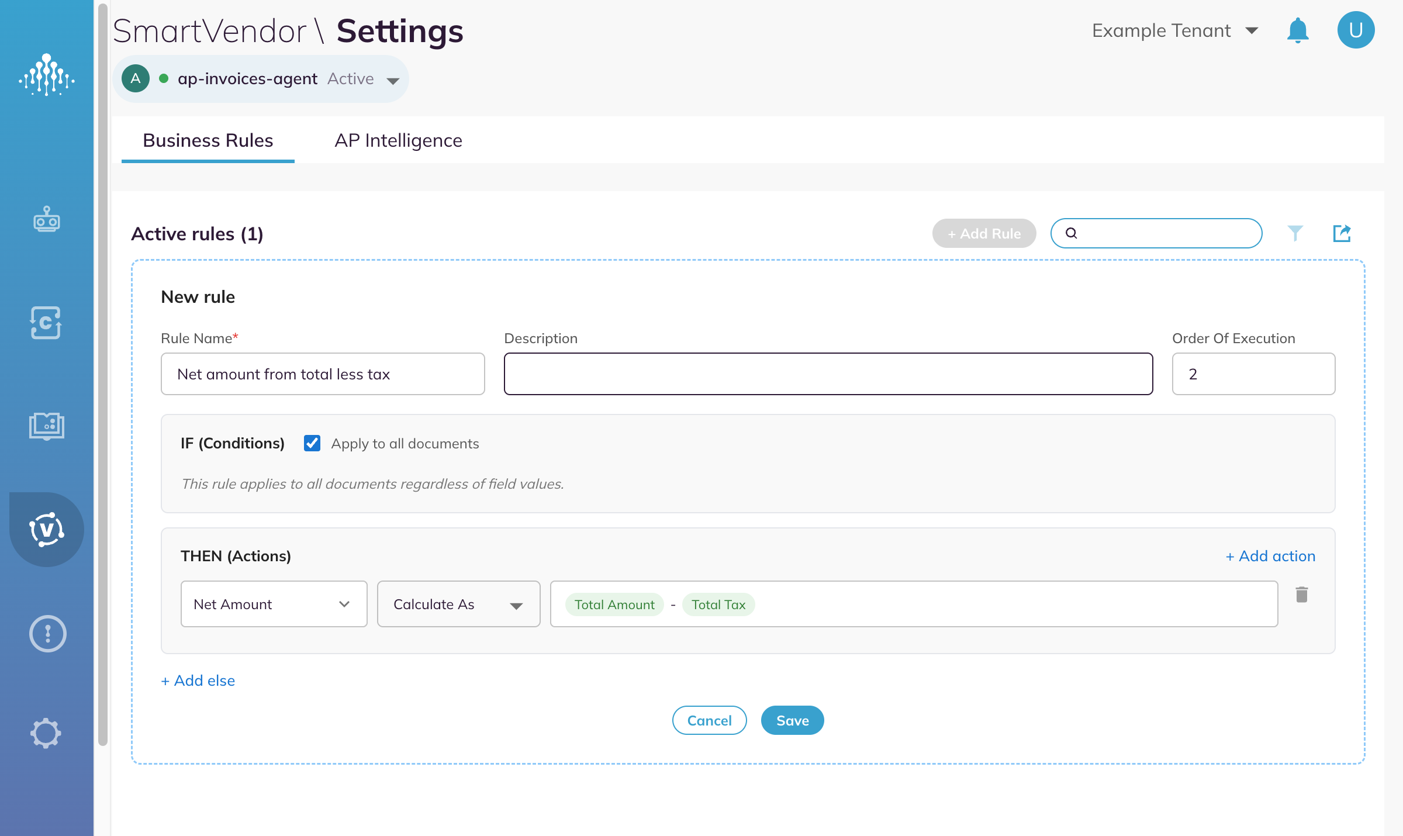This screenshot has height=836, width=1403.
Task: Open the gear settings sidebar icon
Action: tap(46, 733)
